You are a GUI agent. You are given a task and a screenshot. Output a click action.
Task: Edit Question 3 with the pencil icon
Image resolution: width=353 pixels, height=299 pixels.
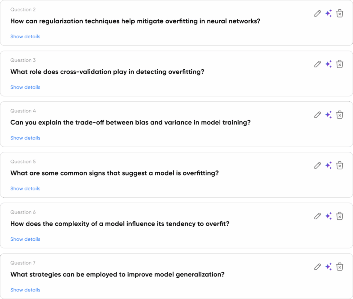pos(317,64)
